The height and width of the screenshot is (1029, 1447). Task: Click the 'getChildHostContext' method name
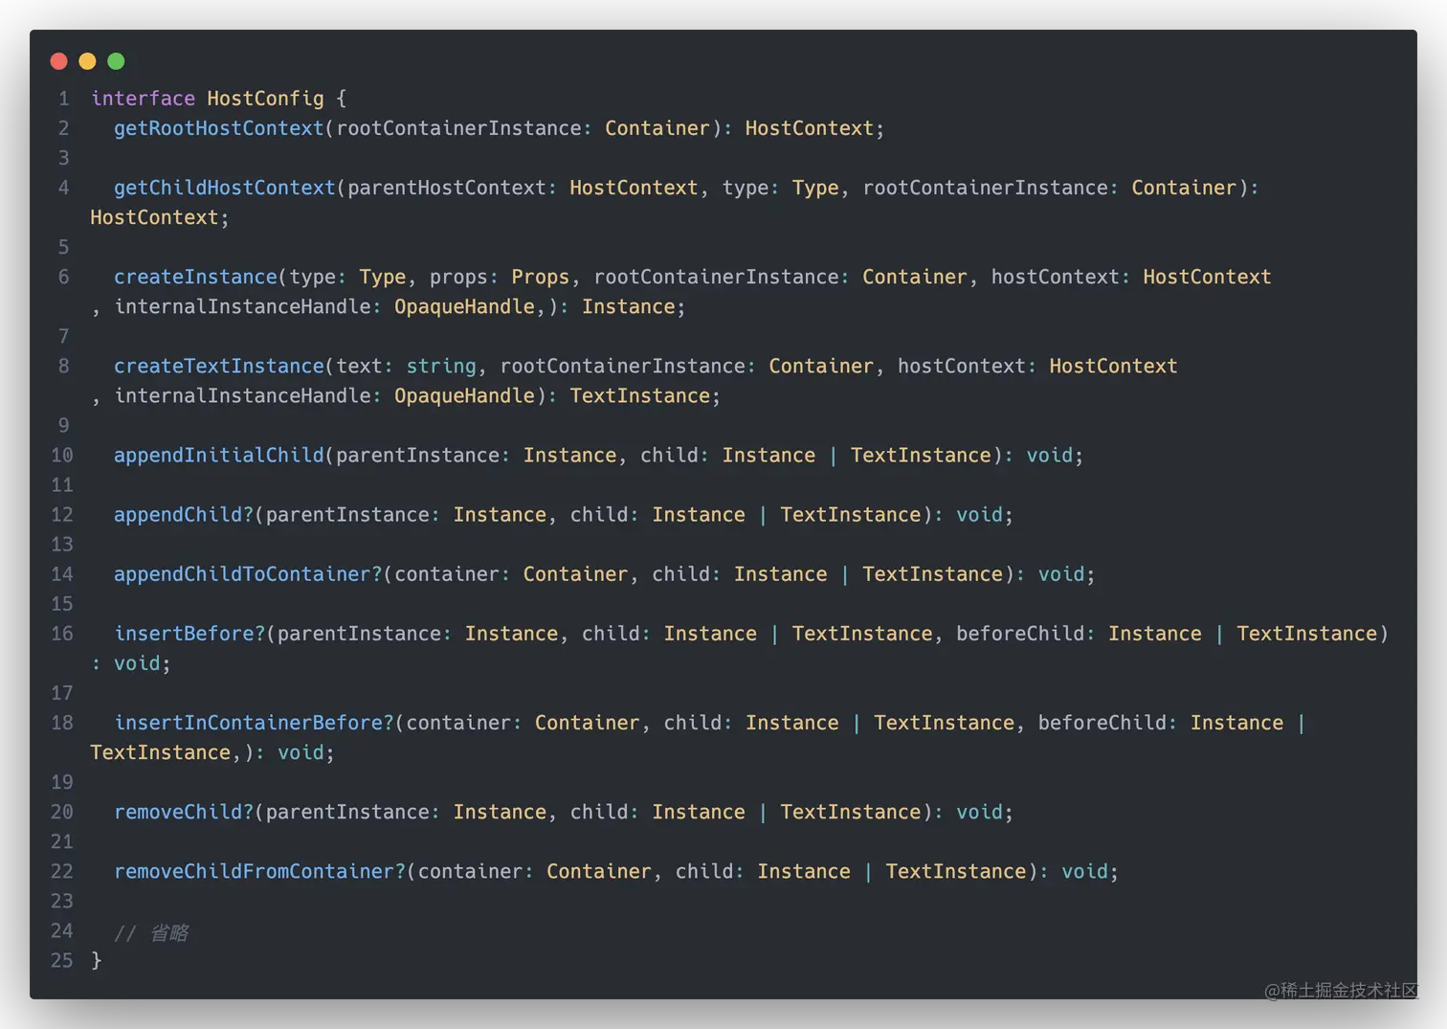tap(225, 188)
